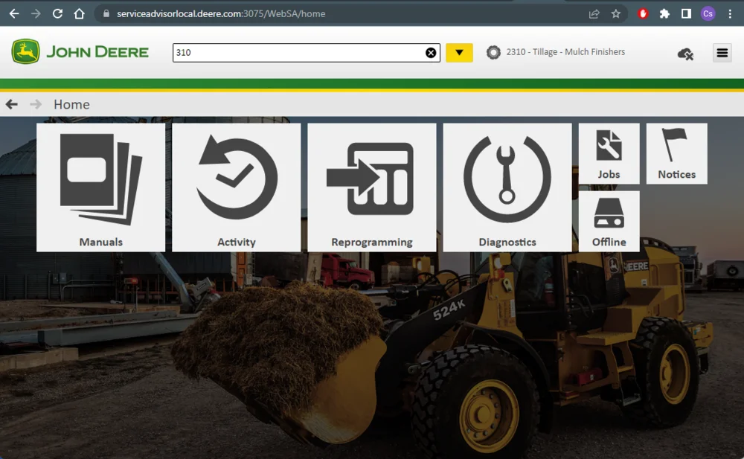Image resolution: width=744 pixels, height=459 pixels.
Task: Click the gear icon beside 2310 model
Action: (x=493, y=53)
